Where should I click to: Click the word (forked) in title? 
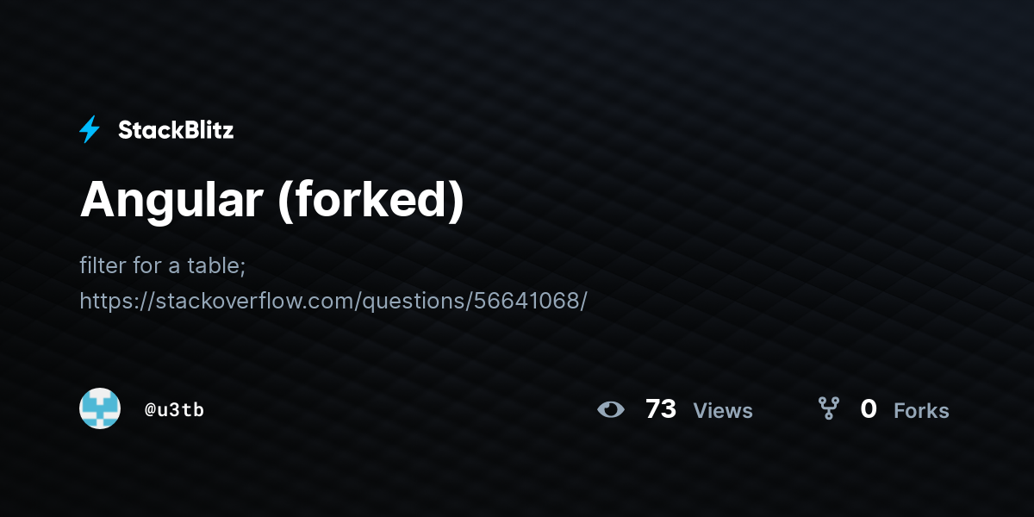pyautogui.click(x=371, y=200)
